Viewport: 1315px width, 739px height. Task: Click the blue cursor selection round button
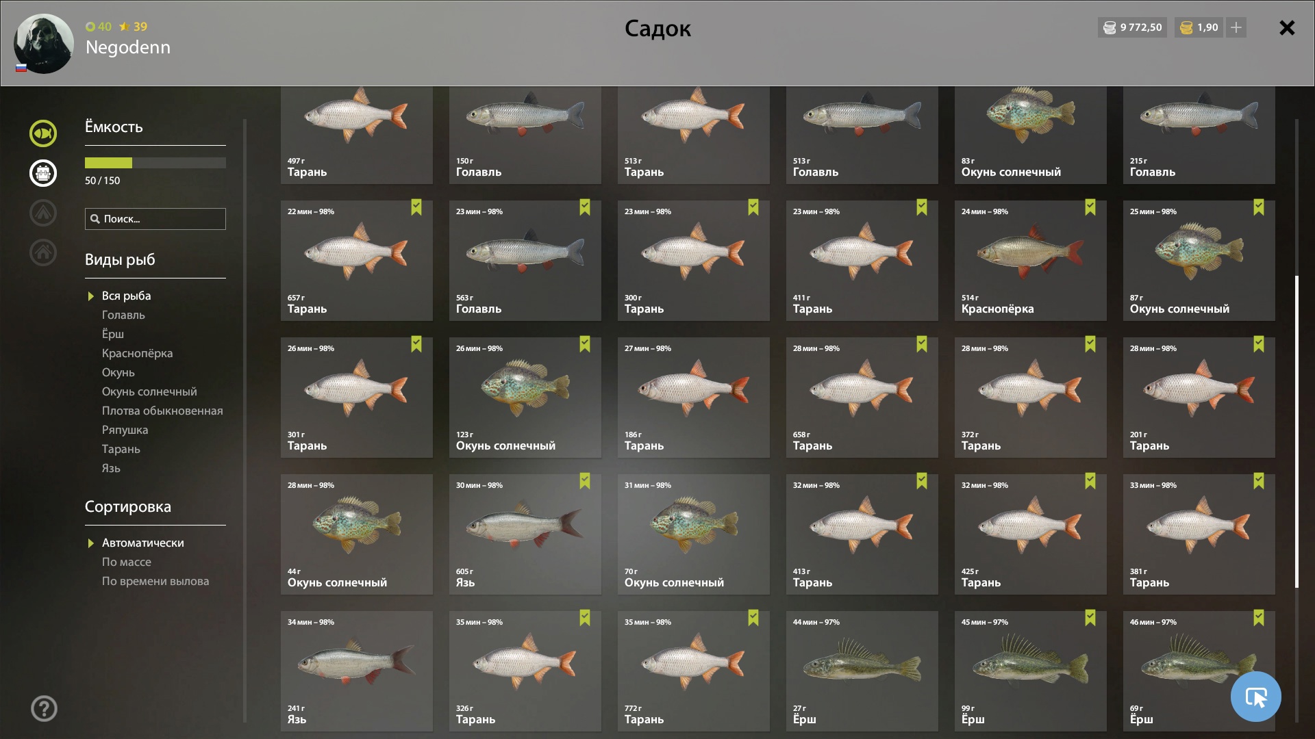point(1255,697)
